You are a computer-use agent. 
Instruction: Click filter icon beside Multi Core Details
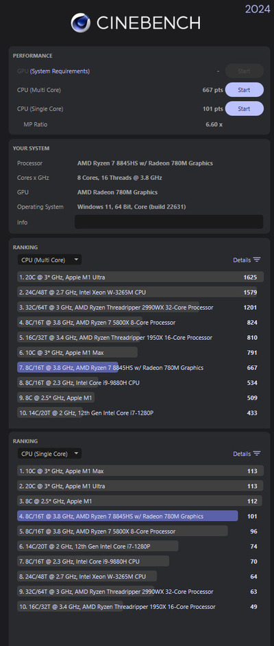(257, 260)
